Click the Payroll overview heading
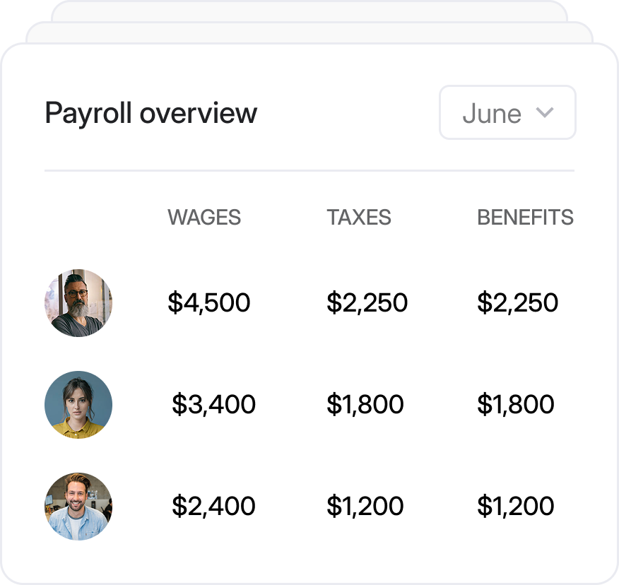This screenshot has width=619, height=585. (x=151, y=113)
